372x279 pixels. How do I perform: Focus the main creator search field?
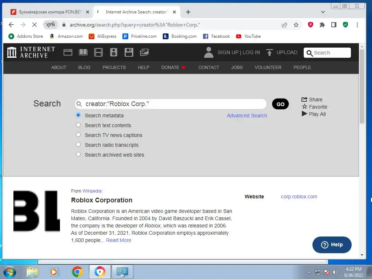point(171,104)
